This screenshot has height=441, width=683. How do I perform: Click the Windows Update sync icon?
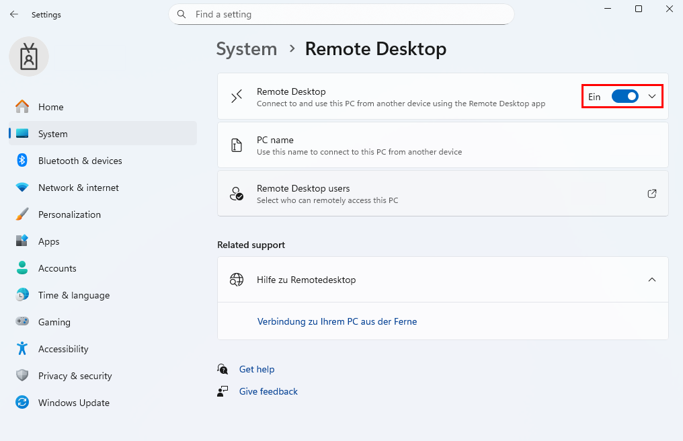22,403
